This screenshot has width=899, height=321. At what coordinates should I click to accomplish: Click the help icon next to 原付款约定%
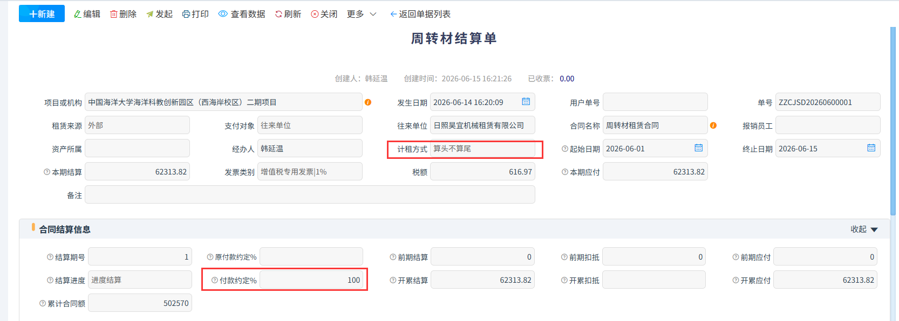(210, 257)
